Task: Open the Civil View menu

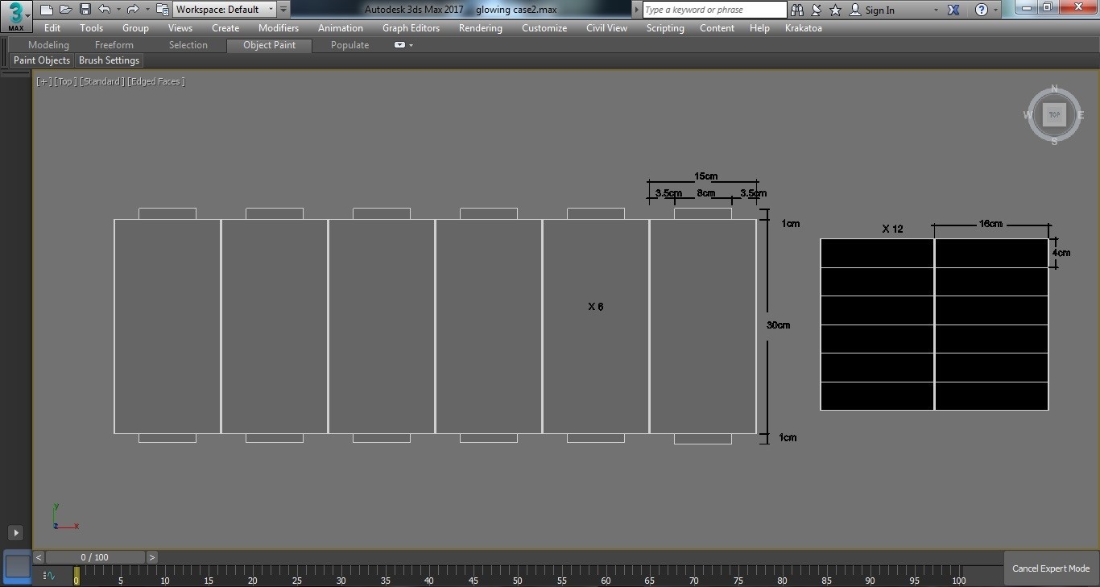Action: coord(607,28)
